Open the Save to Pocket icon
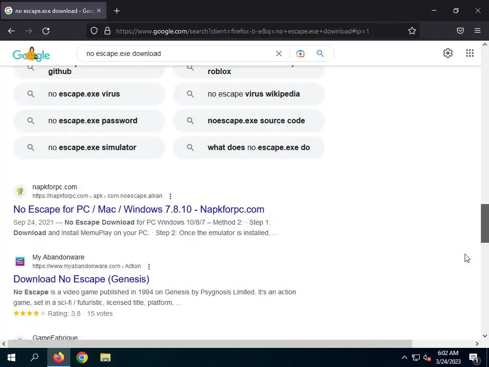This screenshot has height=367, width=489. tap(460, 31)
